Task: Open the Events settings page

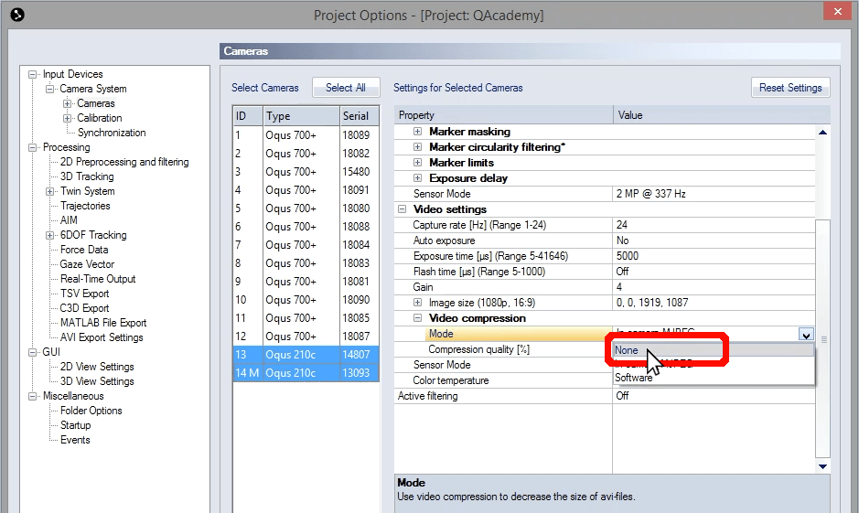Action: 75,440
